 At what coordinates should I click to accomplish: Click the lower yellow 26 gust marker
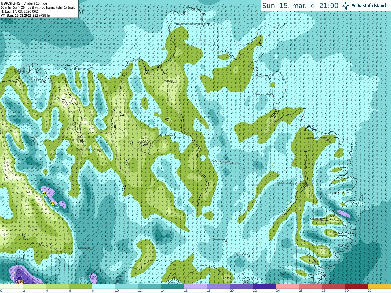pyautogui.click(x=53, y=203)
